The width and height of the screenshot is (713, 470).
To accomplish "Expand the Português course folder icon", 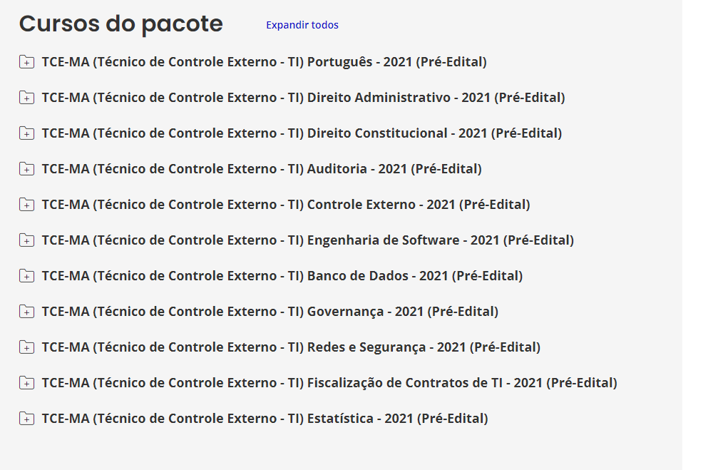I will tap(26, 61).
